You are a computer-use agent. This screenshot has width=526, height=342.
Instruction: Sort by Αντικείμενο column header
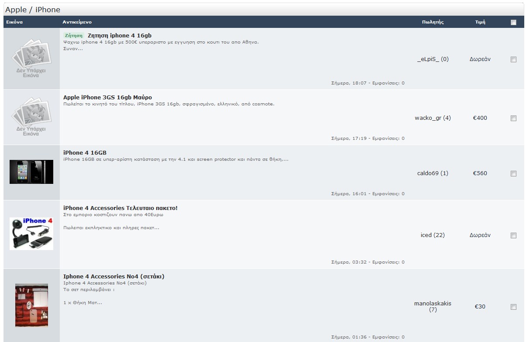(77, 22)
